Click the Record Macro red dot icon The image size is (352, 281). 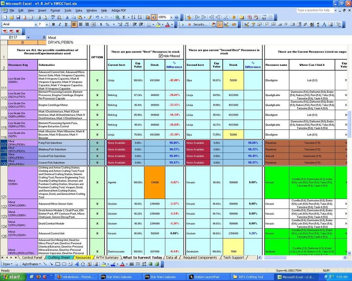coord(189,24)
